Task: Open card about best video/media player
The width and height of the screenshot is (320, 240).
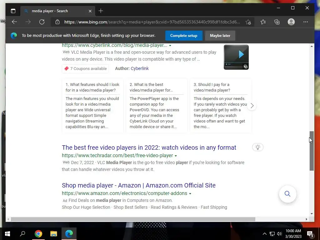Action: click(x=157, y=106)
